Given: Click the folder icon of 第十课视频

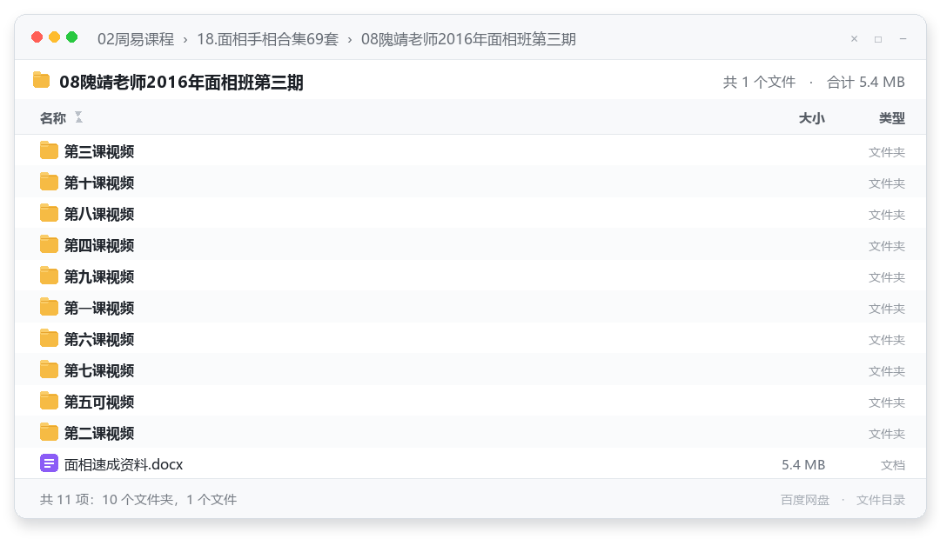Looking at the screenshot, I should coord(49,182).
